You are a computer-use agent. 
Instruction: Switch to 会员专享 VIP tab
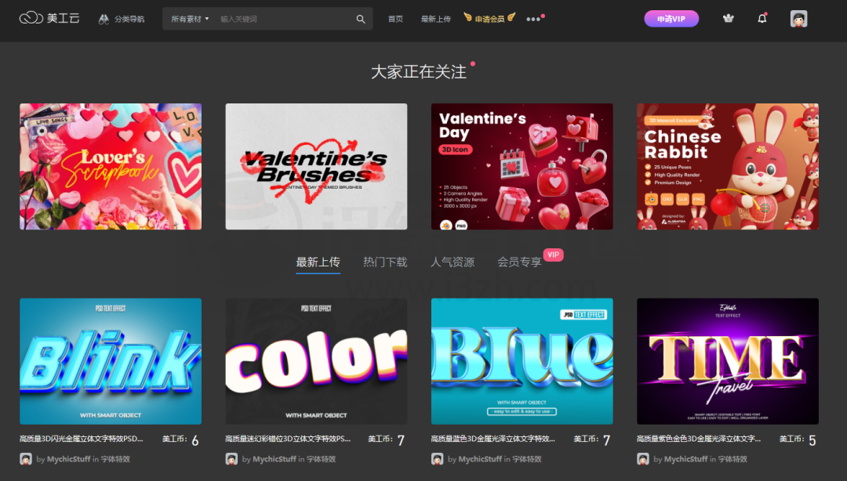click(520, 262)
